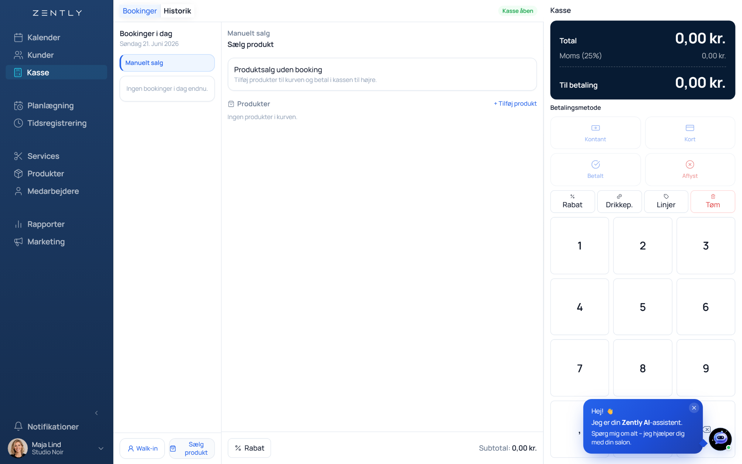Choose Kontant payment method
742x464 pixels.
(595, 133)
